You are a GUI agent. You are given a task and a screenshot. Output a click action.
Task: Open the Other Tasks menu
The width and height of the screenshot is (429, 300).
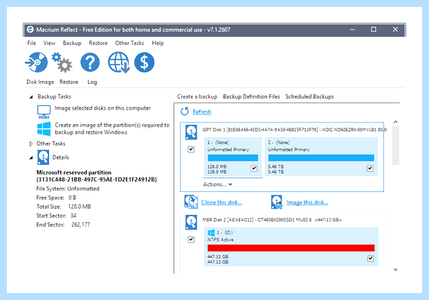pyautogui.click(x=129, y=43)
